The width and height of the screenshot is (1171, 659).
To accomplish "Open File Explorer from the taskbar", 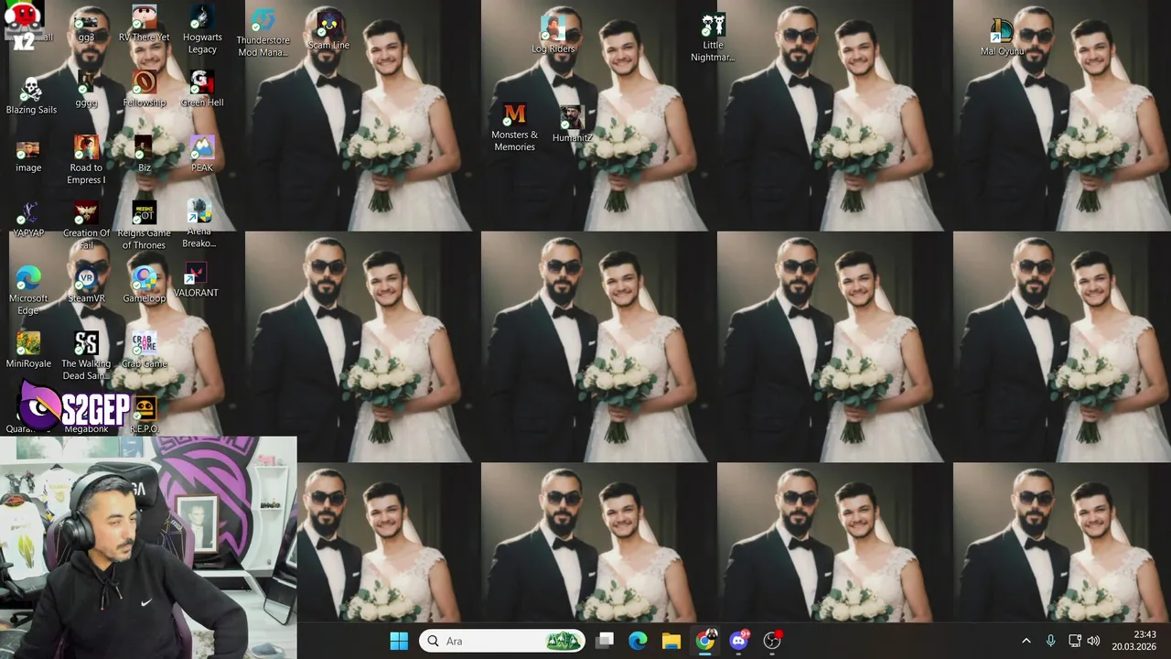I will coord(671,641).
